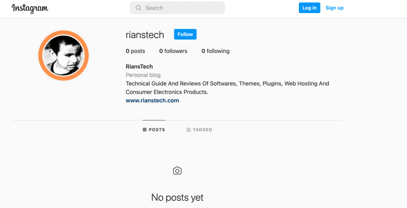Click the person tag icon beside TAGGED
Screen dimensions: 407x208
click(x=188, y=130)
